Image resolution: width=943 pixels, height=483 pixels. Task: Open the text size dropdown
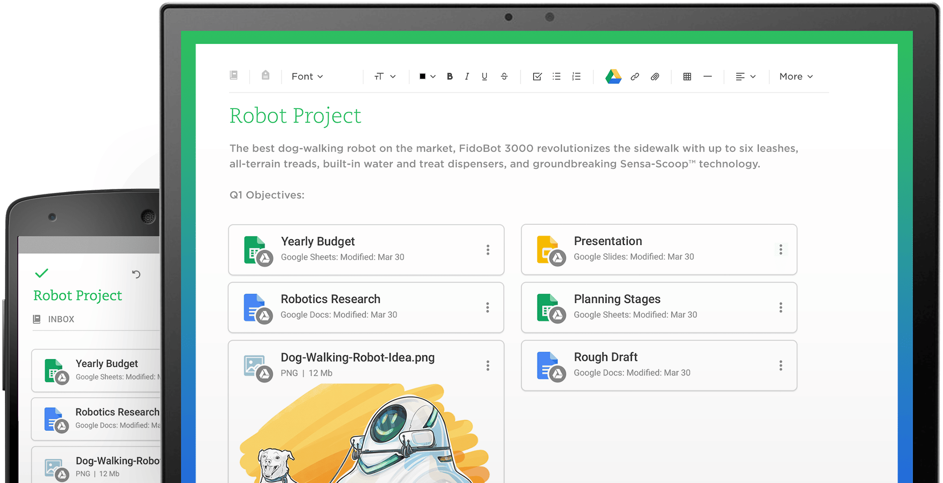coord(385,76)
